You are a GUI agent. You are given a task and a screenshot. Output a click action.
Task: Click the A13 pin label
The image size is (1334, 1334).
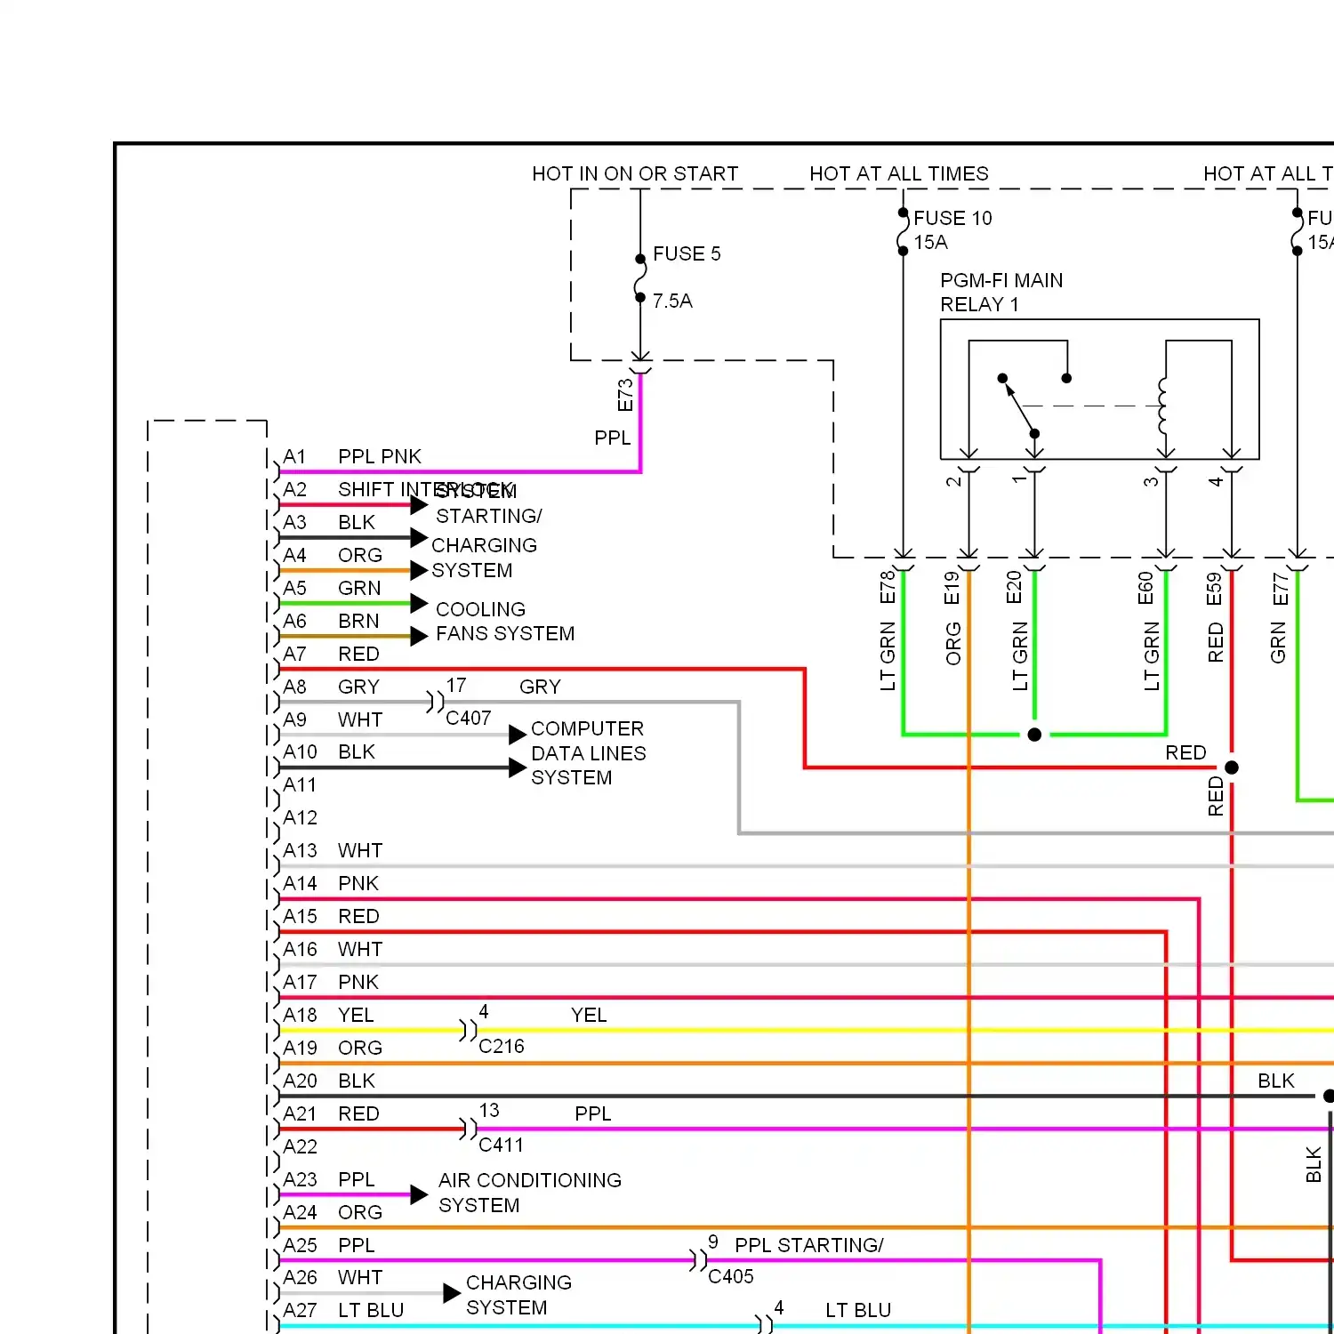click(300, 850)
